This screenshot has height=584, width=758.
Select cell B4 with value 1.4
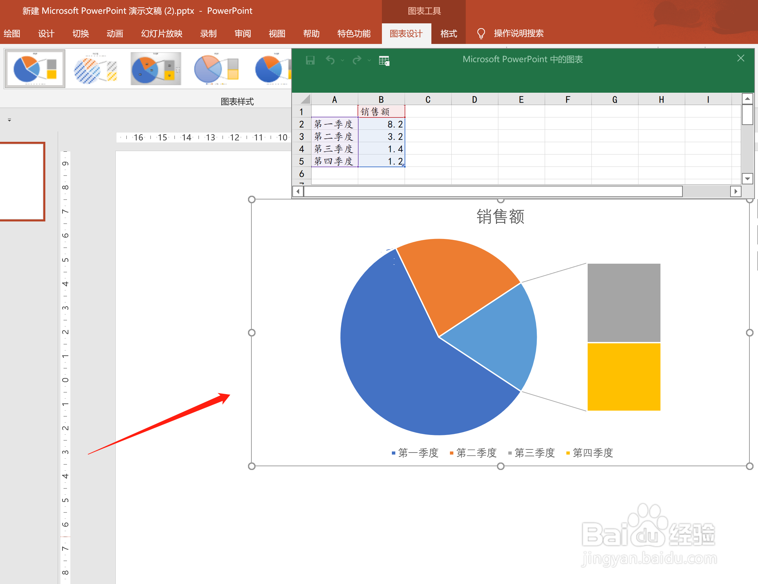click(381, 149)
